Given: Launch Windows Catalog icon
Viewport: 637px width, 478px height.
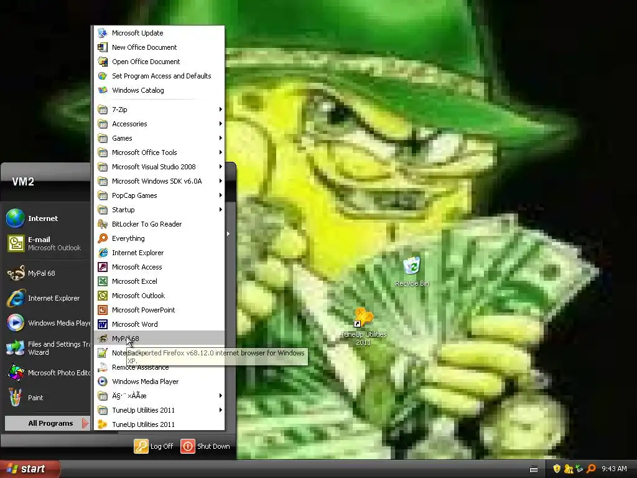Looking at the screenshot, I should (103, 90).
